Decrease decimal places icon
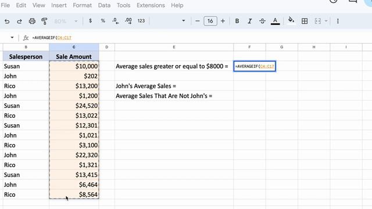The width and height of the screenshot is (372, 209). (x=116, y=21)
